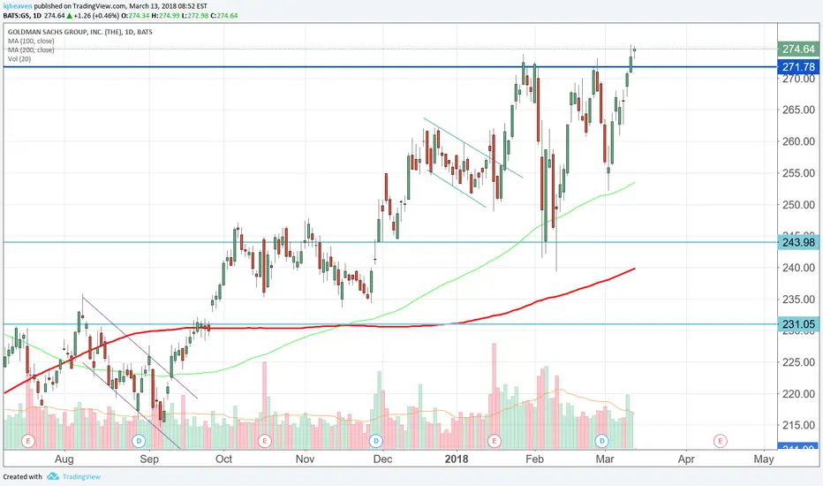The height and width of the screenshot is (486, 823).
Task: Click the H:274.99 high value in header
Action: (x=165, y=16)
